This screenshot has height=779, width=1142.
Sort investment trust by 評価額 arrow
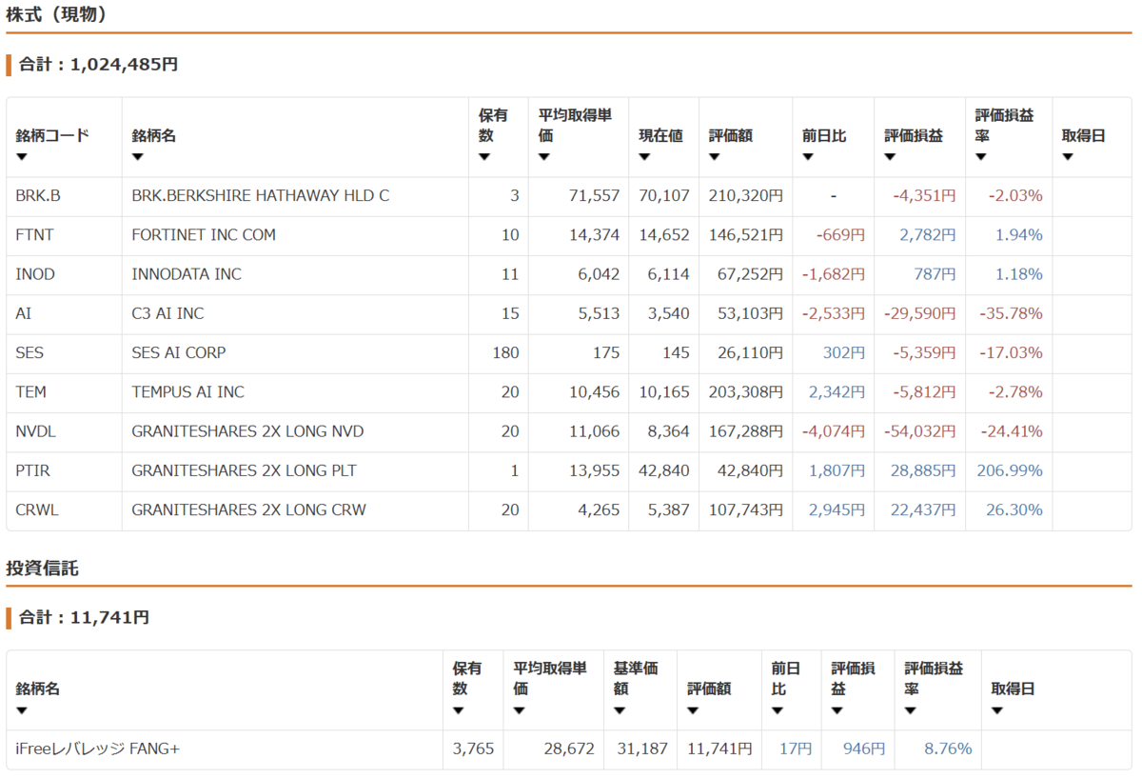pyautogui.click(x=693, y=710)
